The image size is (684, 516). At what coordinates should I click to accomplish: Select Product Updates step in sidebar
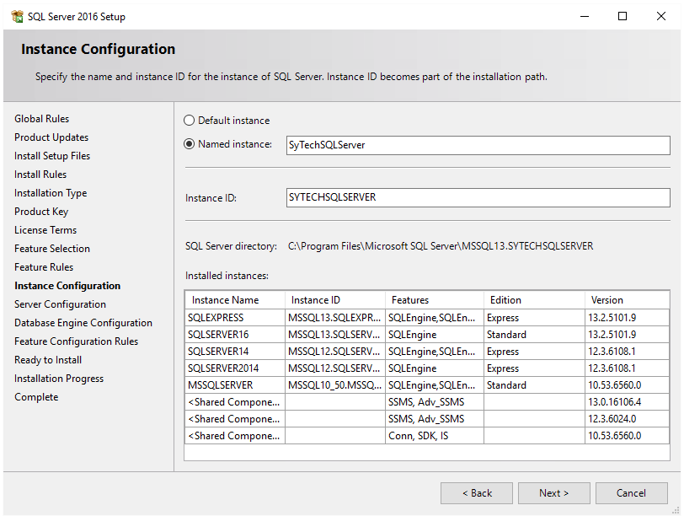click(x=51, y=137)
